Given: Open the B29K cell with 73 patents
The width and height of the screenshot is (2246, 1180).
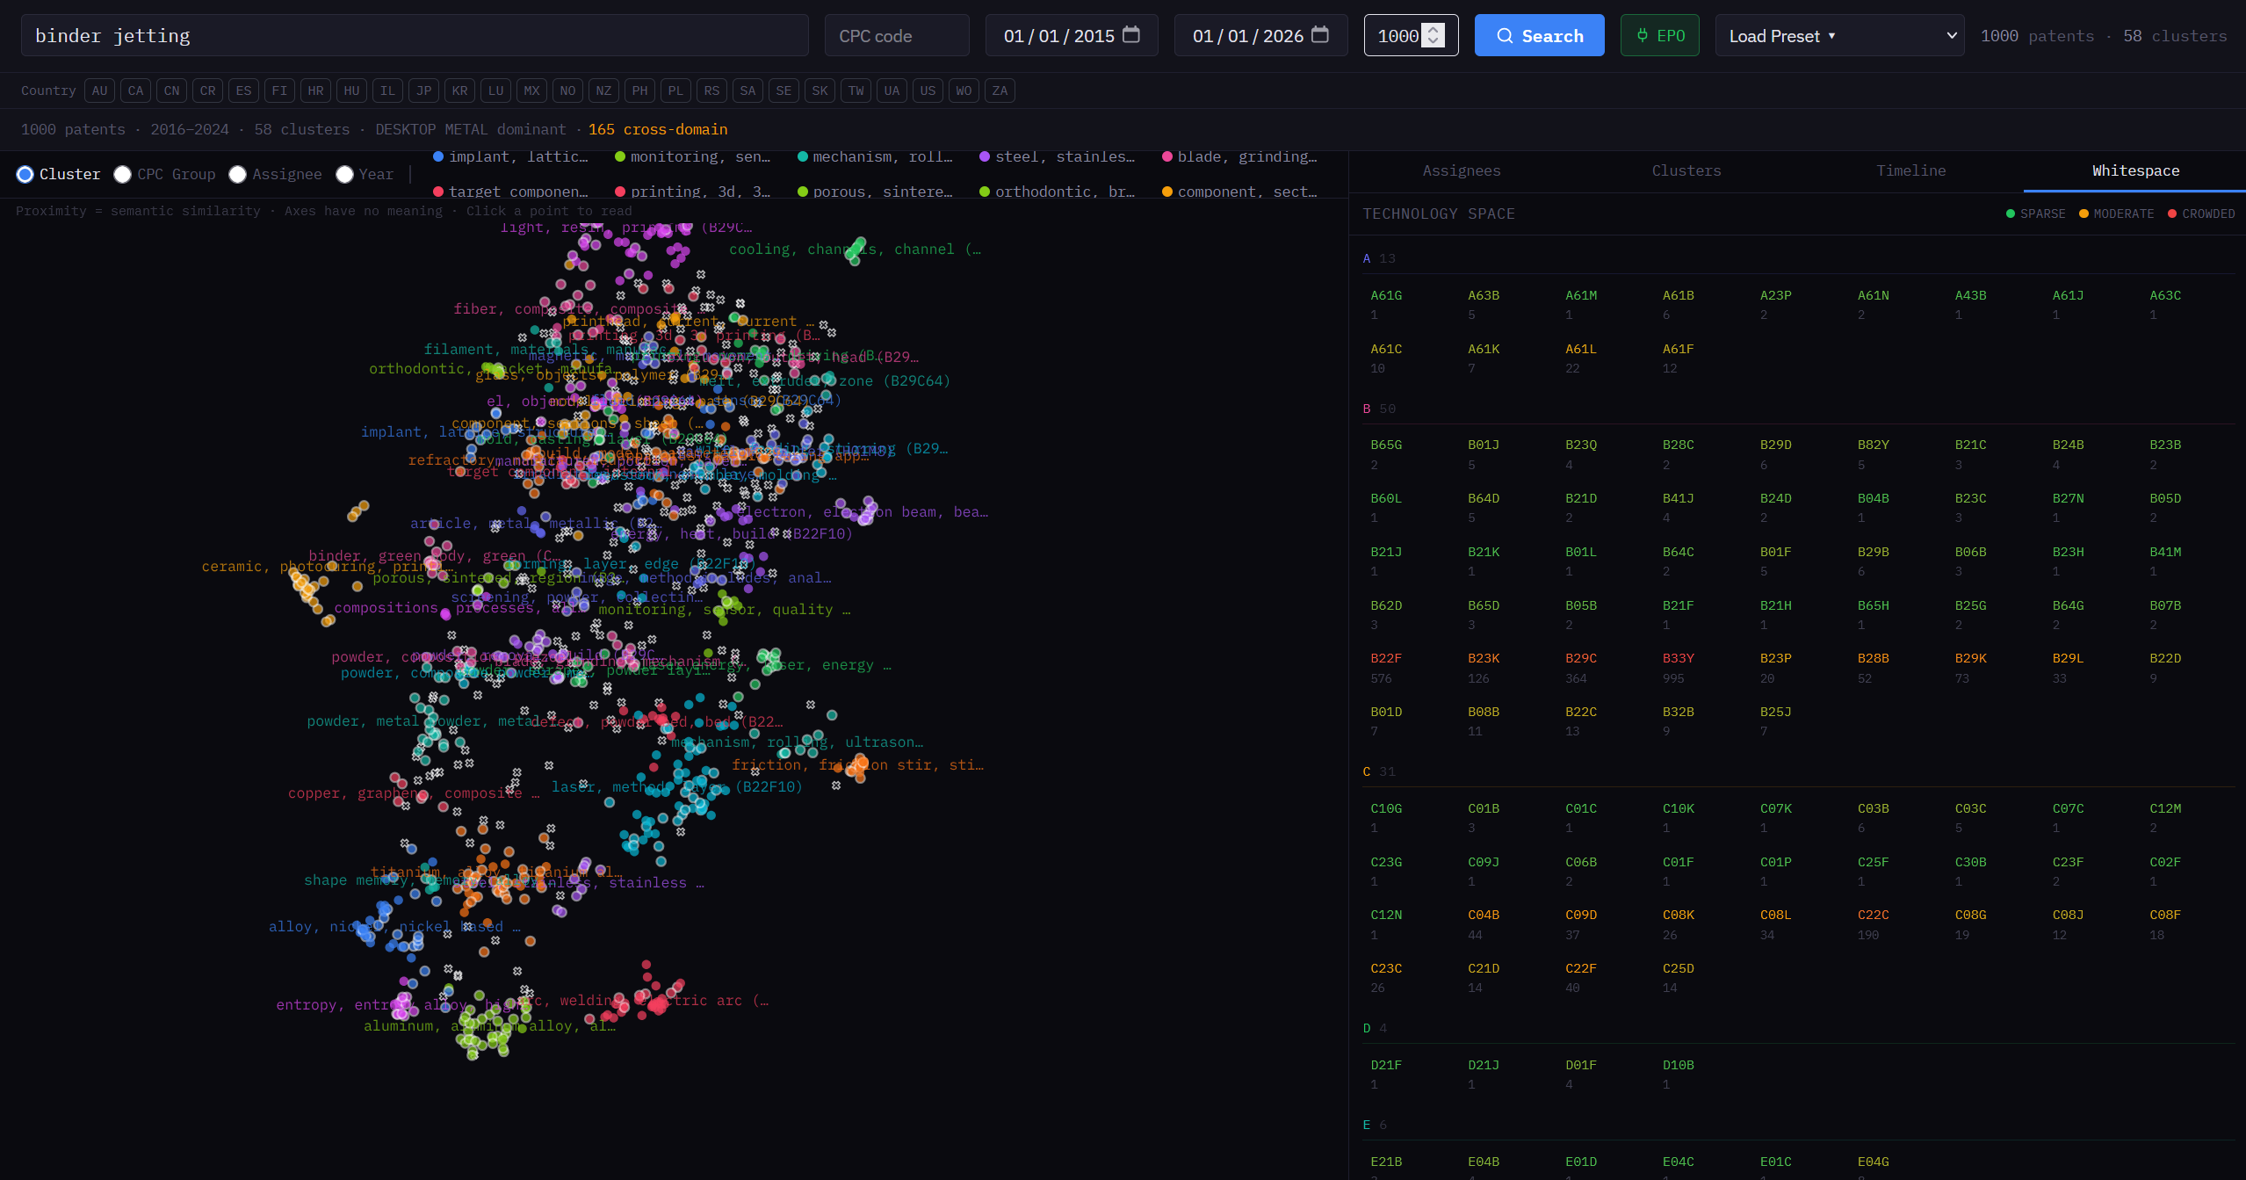Looking at the screenshot, I should 1994,668.
